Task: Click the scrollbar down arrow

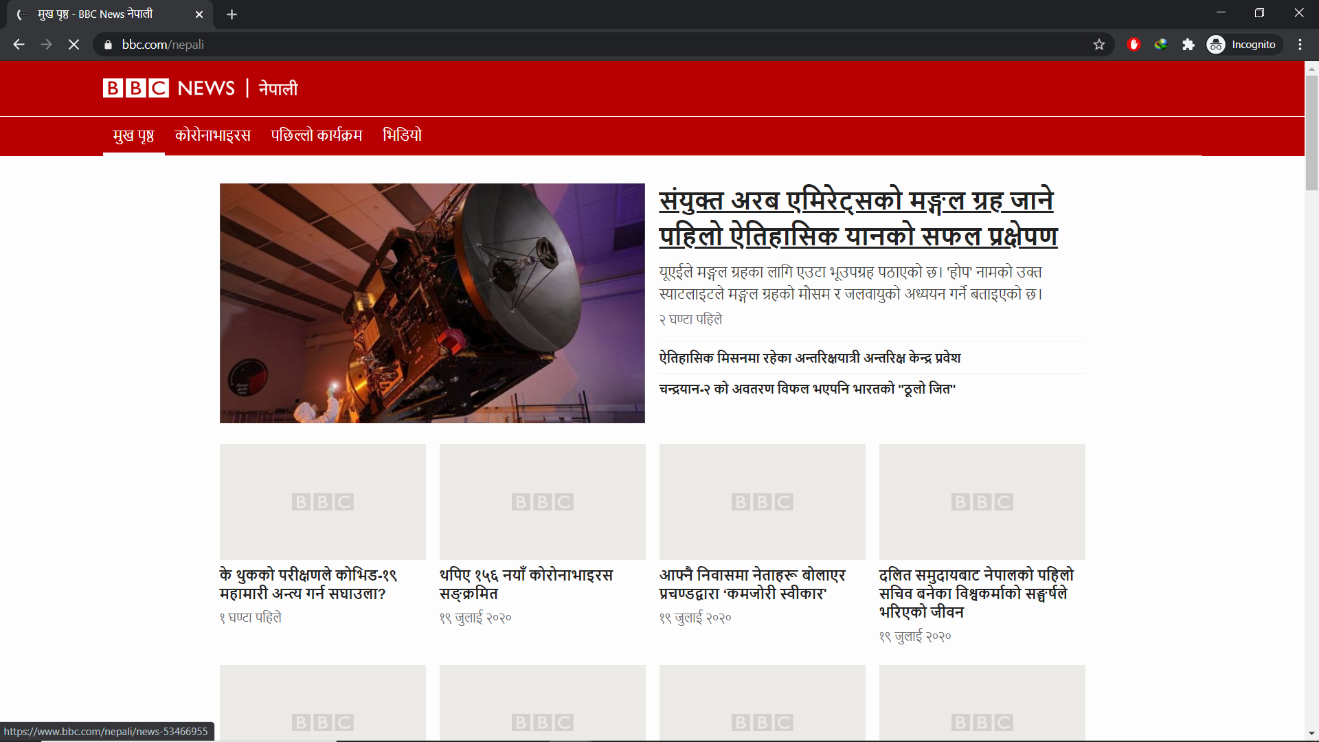Action: click(1311, 734)
